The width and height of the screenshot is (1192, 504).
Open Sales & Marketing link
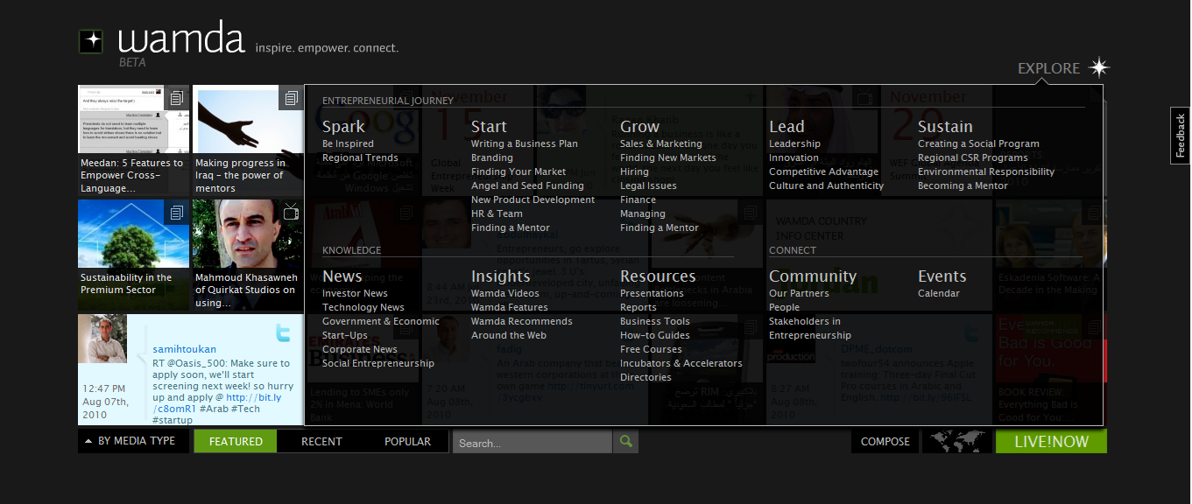coord(661,143)
